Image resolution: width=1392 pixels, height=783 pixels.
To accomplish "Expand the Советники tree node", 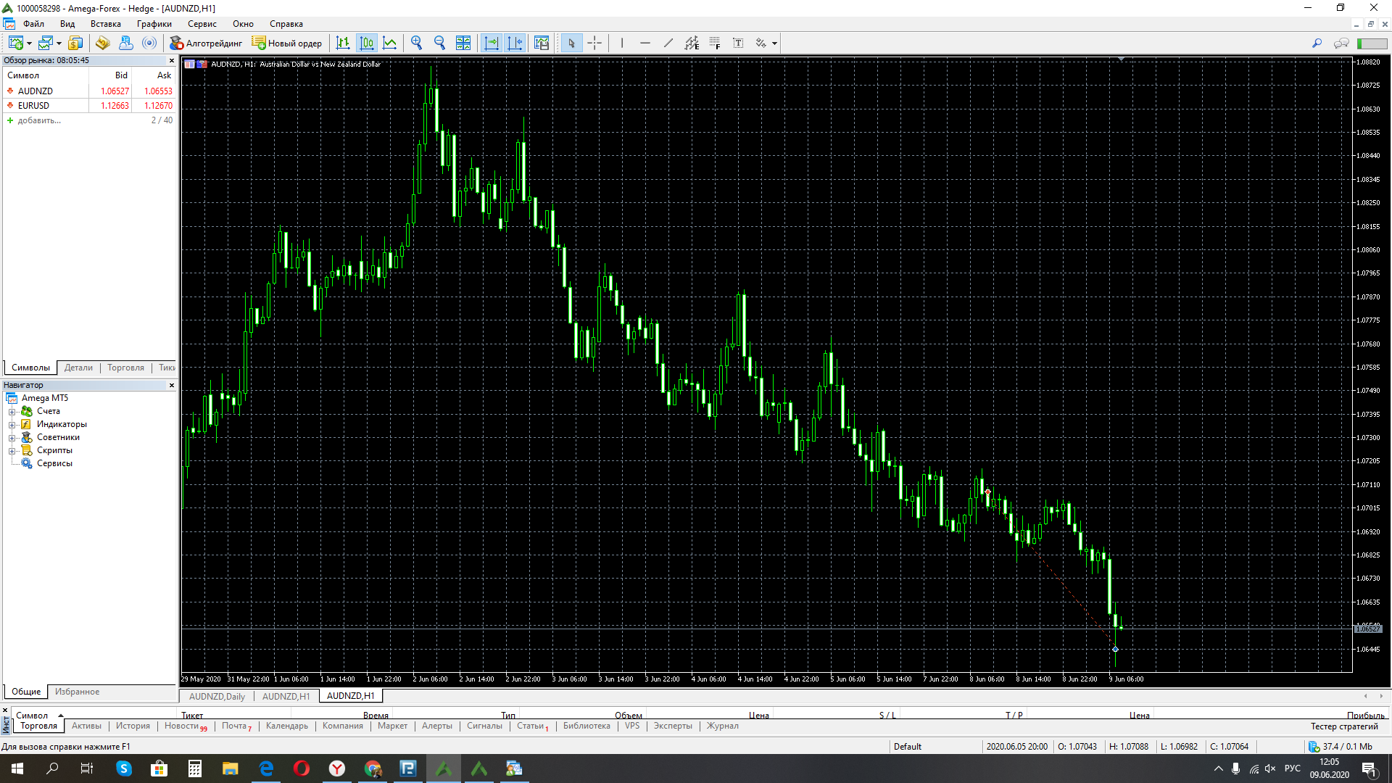I will pyautogui.click(x=12, y=438).
